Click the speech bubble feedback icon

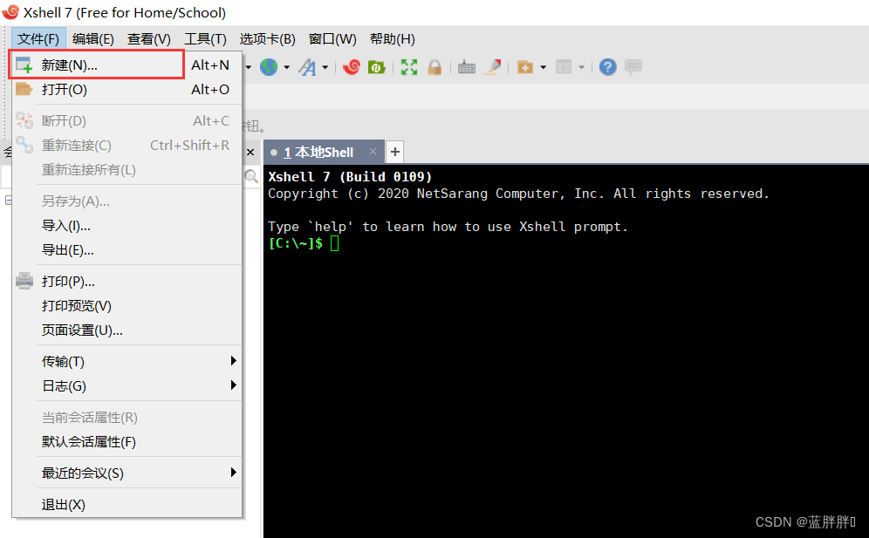tap(633, 67)
